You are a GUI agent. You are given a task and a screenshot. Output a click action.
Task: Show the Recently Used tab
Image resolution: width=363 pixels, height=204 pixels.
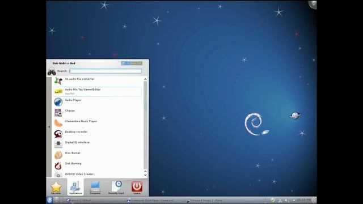(116, 188)
